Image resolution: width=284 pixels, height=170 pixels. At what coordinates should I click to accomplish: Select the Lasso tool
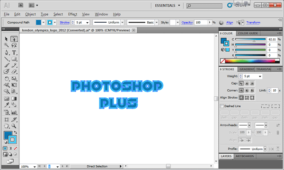14,45
